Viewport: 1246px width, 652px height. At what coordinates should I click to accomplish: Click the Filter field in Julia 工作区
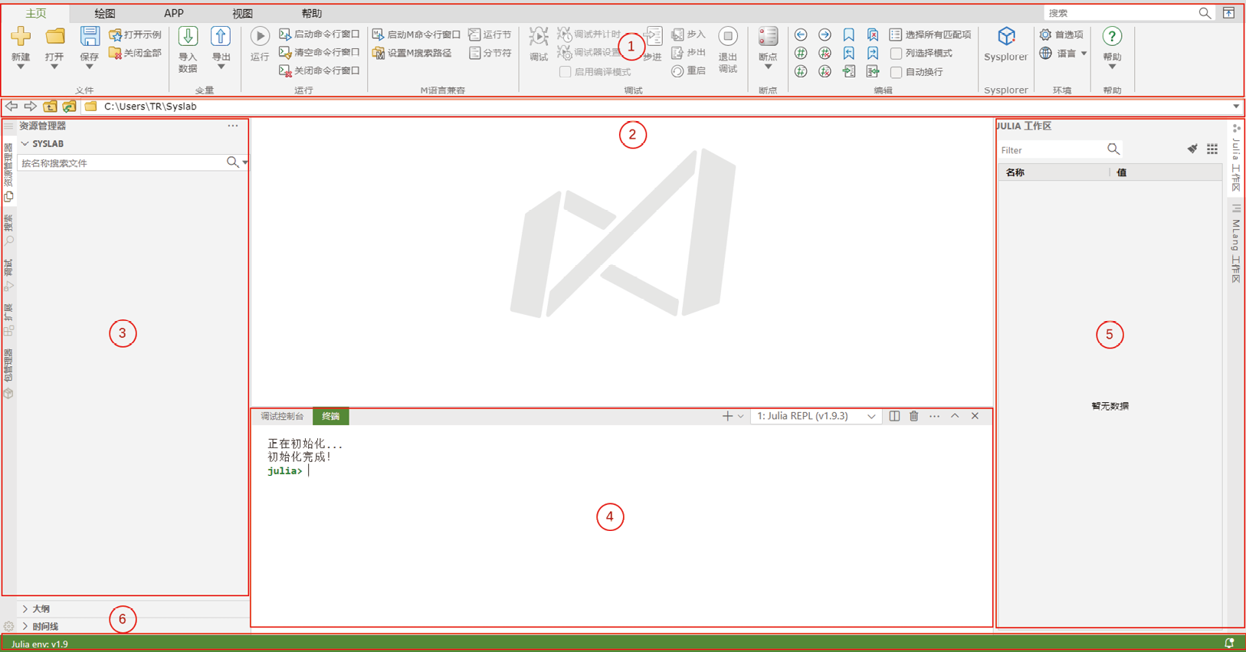click(x=1053, y=150)
